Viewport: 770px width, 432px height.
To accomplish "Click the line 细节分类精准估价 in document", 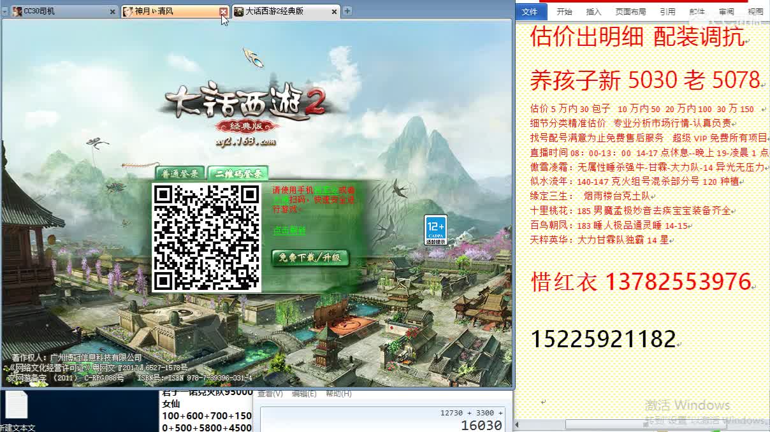I will tap(630, 124).
